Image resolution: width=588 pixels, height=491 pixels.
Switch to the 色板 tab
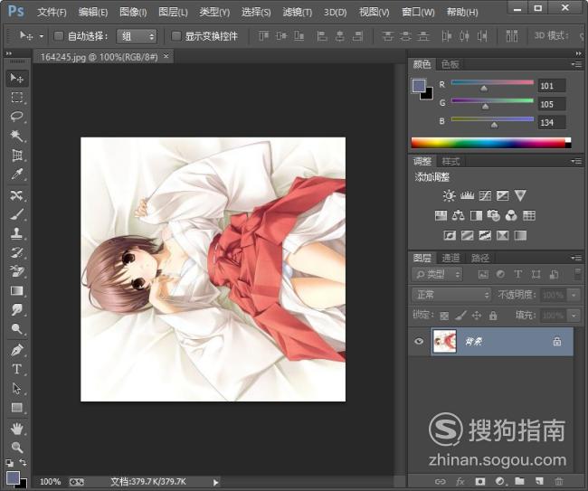pos(450,64)
